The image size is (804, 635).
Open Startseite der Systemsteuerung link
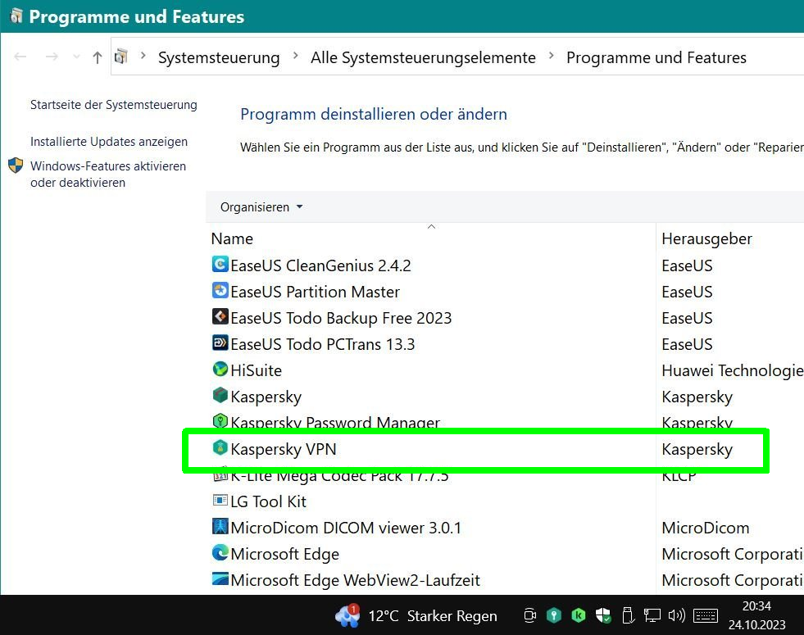click(x=113, y=105)
